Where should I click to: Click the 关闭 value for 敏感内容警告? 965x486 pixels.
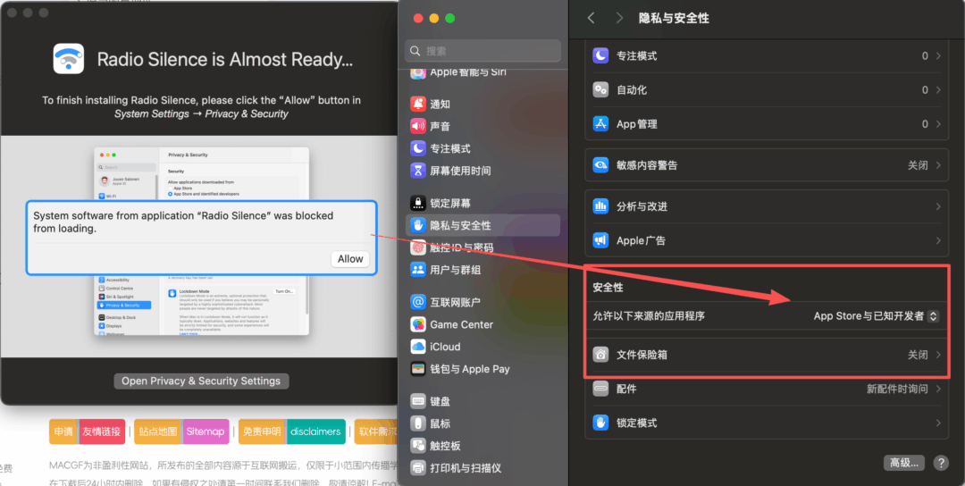click(x=918, y=165)
